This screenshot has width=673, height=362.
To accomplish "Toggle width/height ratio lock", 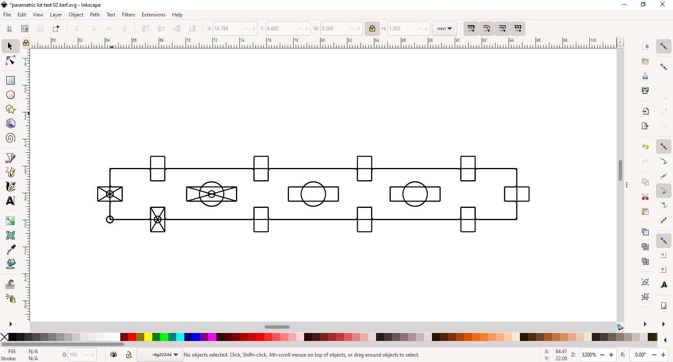I will [x=372, y=29].
